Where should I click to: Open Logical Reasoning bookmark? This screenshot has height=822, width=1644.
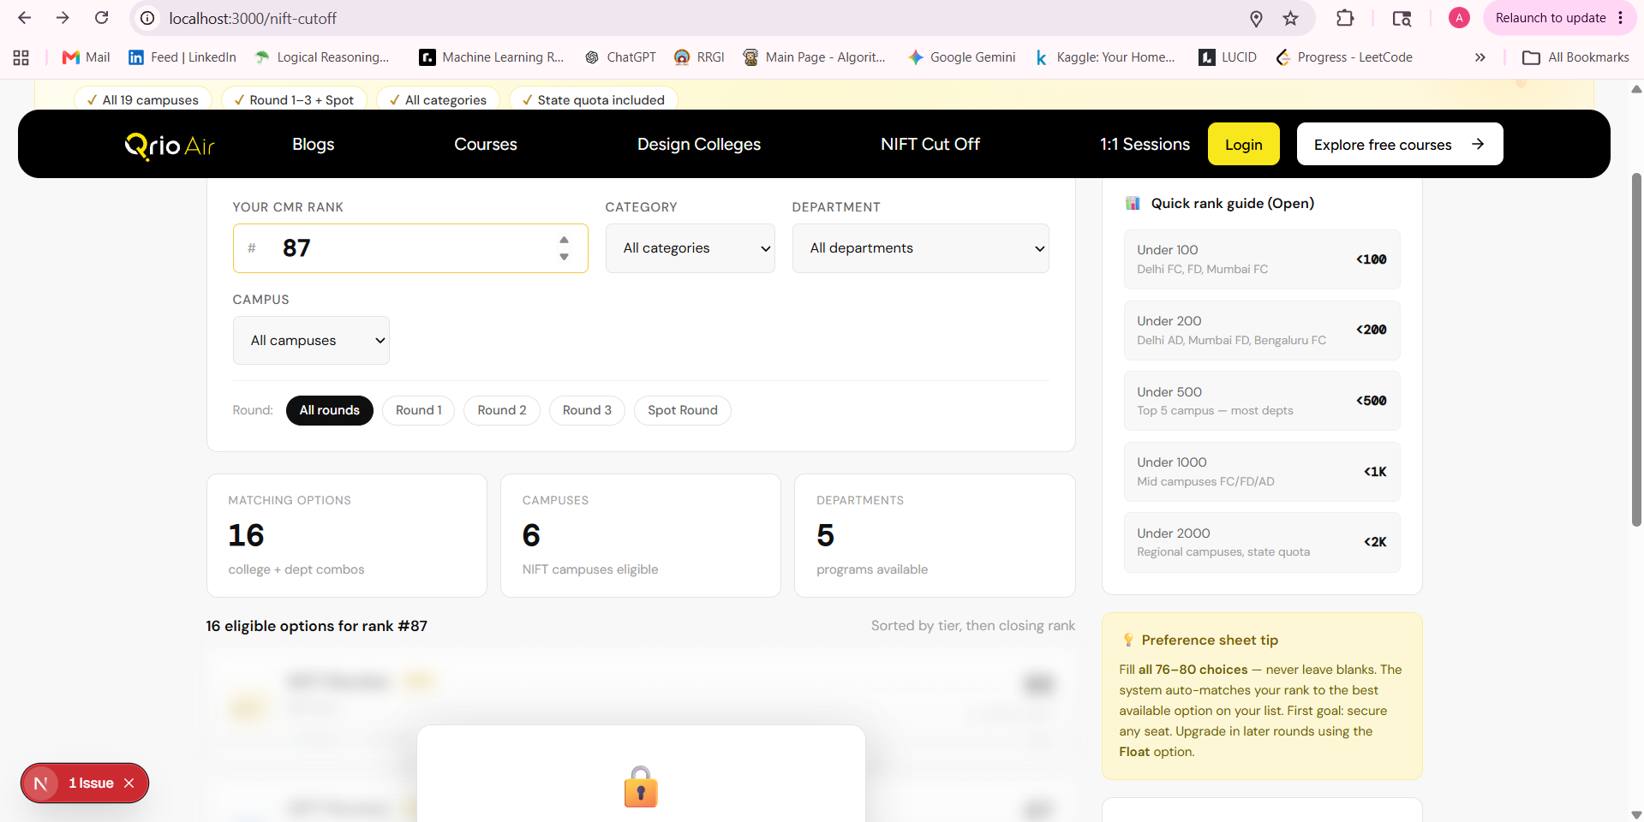[322, 57]
